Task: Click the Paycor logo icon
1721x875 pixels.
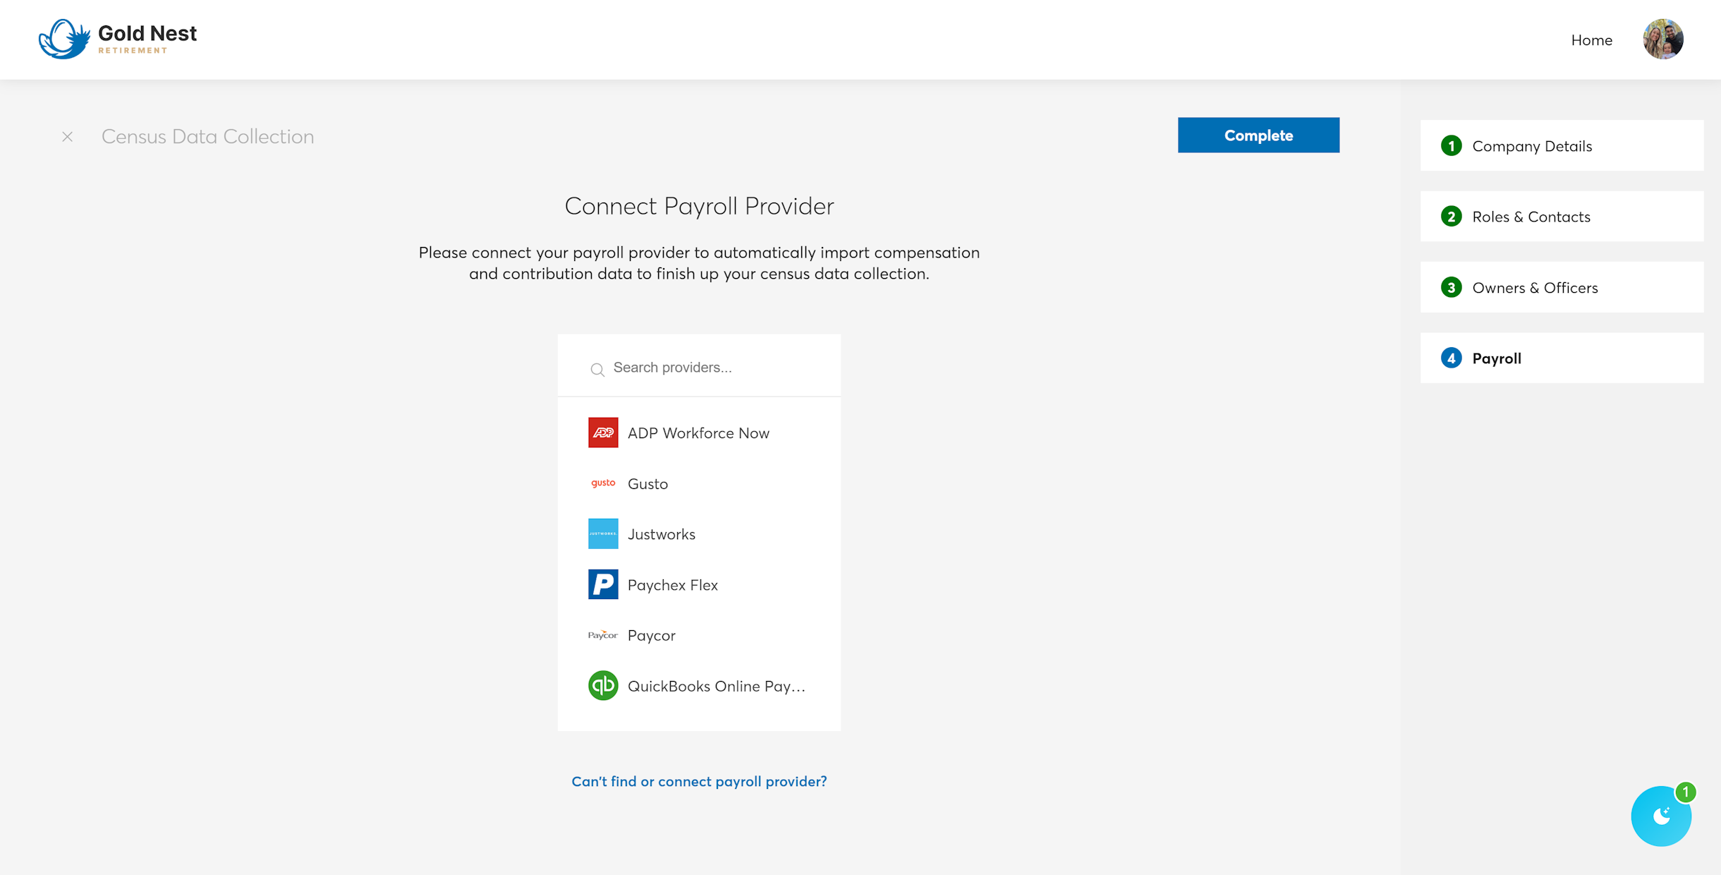Action: tap(603, 635)
